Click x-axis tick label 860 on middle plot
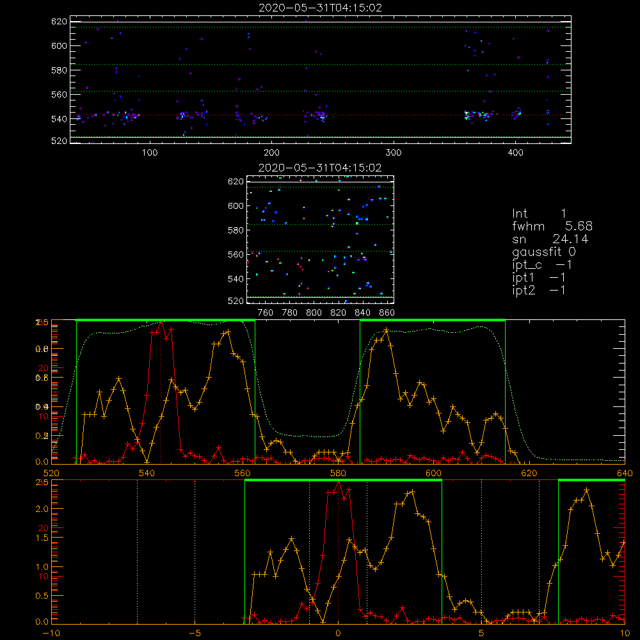Viewport: 640px width, 640px height. (x=387, y=313)
